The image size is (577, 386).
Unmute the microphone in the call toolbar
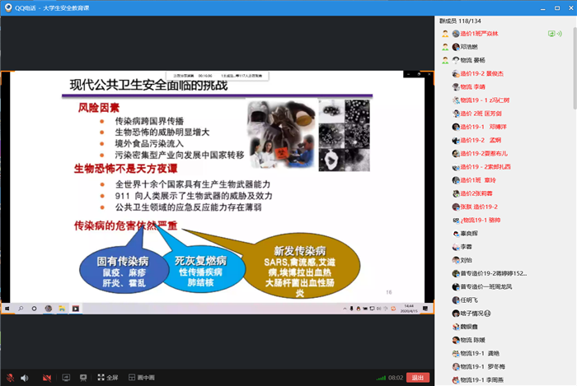pyautogui.click(x=10, y=378)
